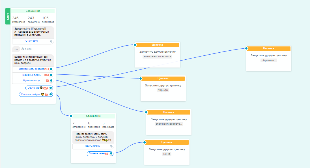Click link icon next to 'Подать заявку'
Screen dimensions: 310x168
[x=111, y=146]
